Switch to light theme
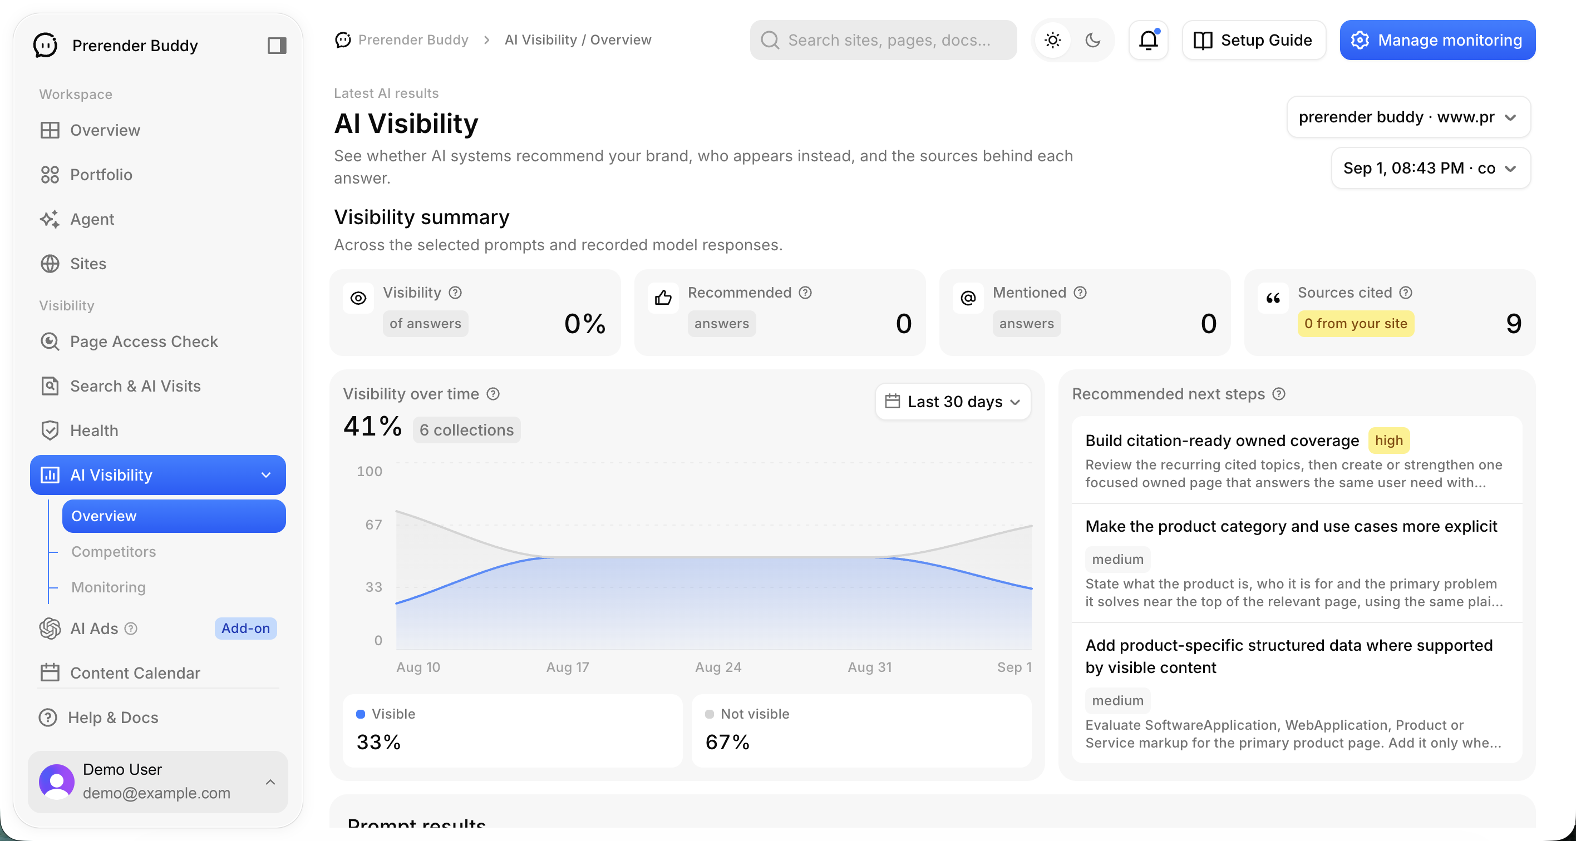 [x=1053, y=41]
